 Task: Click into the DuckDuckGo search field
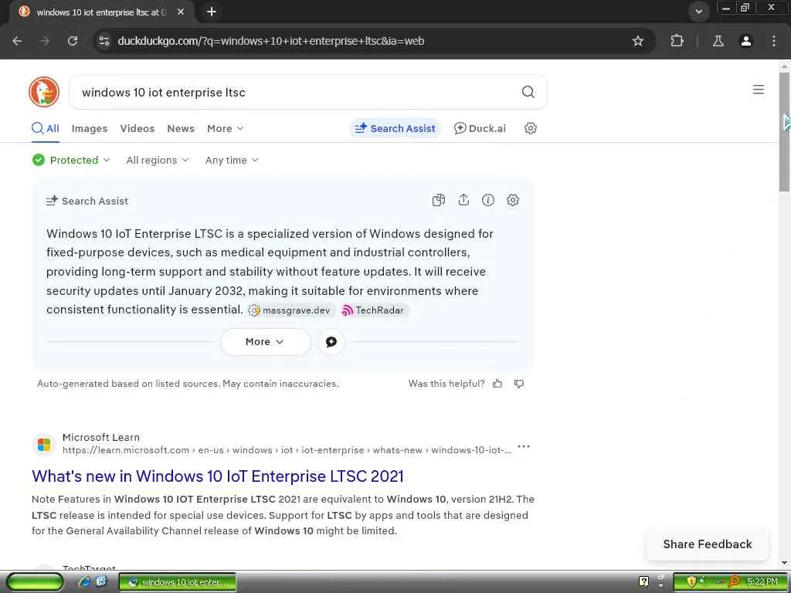(297, 93)
